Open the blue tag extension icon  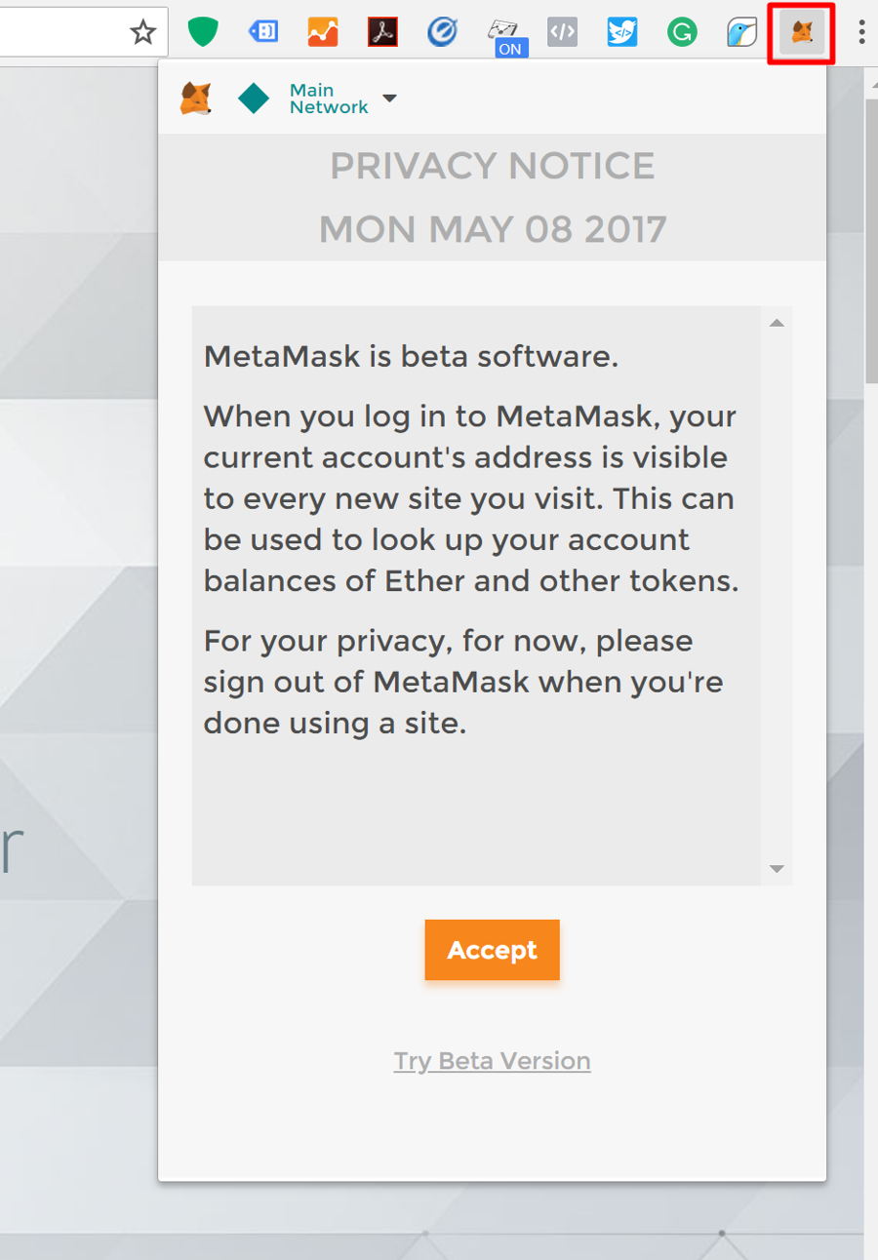pos(263,32)
